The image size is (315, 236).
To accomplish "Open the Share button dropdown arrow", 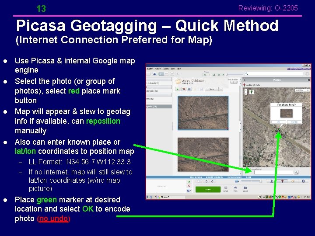I will click(x=221, y=89).
